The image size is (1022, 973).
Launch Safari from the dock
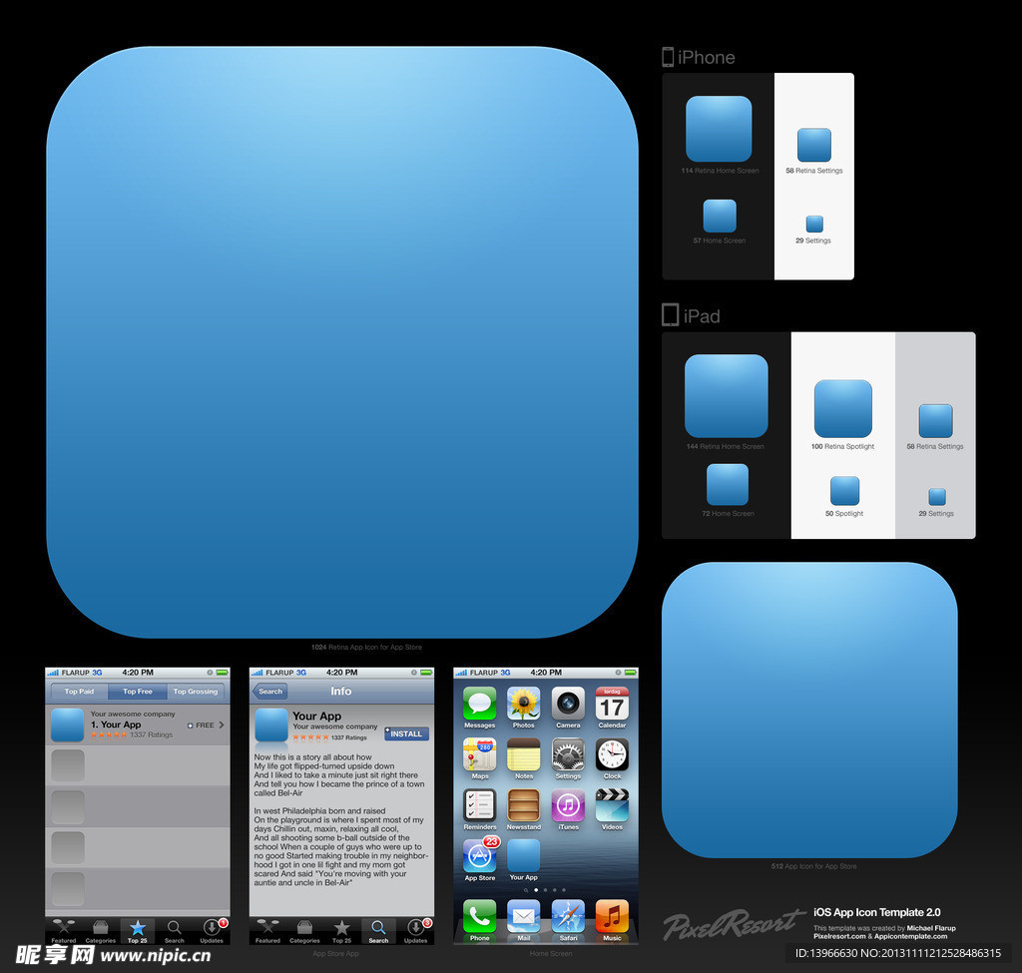tap(568, 916)
